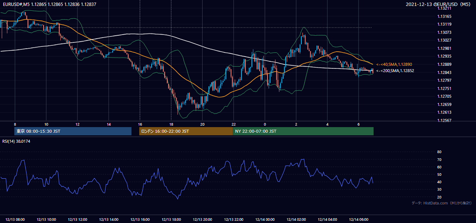
Task: Select the London 16:00-22:00 JST session bar
Action: click(186, 131)
